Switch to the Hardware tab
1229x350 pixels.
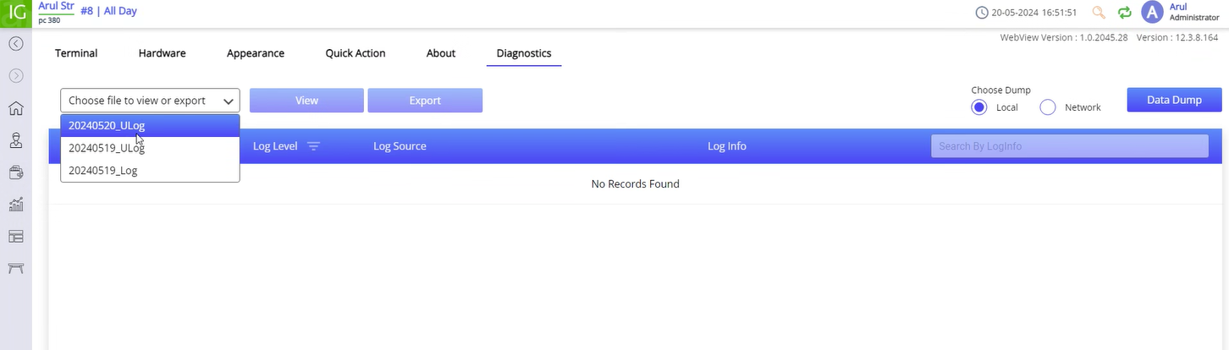(x=162, y=53)
